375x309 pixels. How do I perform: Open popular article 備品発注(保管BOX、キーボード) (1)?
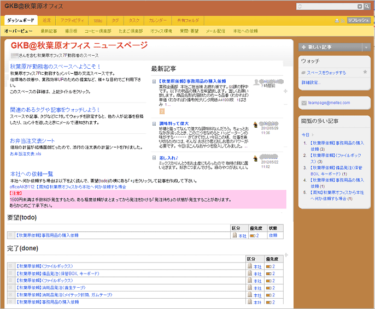click(337, 171)
